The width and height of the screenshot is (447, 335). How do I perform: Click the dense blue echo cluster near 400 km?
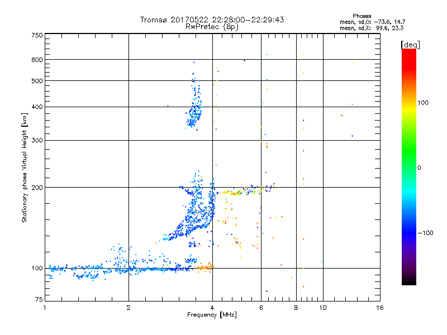[194, 114]
